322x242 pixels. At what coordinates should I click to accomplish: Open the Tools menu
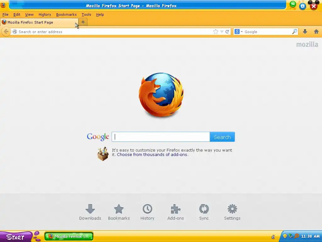[86, 14]
